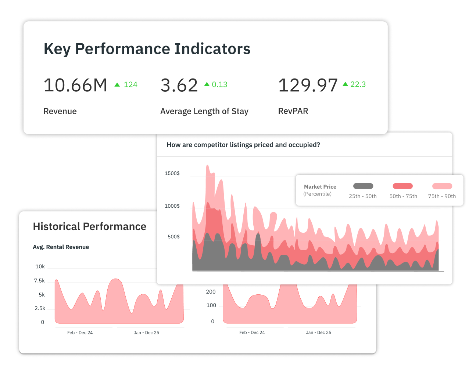Click Jan - Dec 25 under right chart

pos(318,333)
